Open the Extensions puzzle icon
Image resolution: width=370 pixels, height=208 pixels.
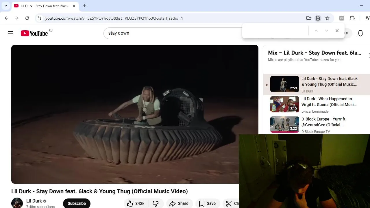pyautogui.click(x=352, y=18)
